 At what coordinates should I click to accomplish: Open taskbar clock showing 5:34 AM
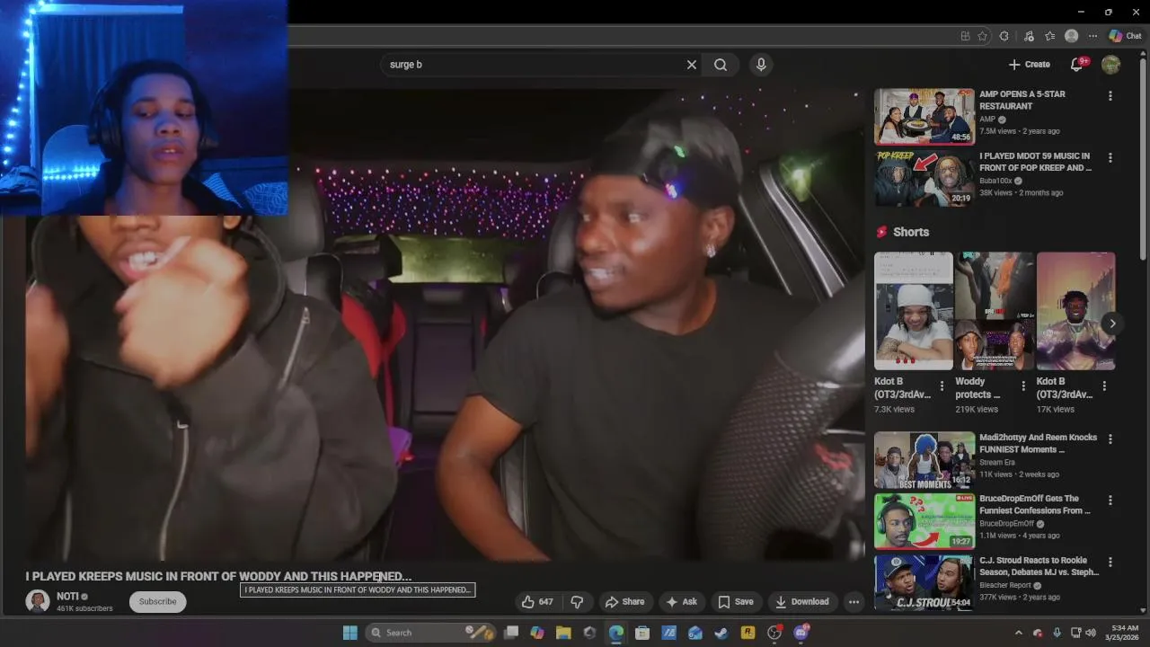pyautogui.click(x=1124, y=633)
